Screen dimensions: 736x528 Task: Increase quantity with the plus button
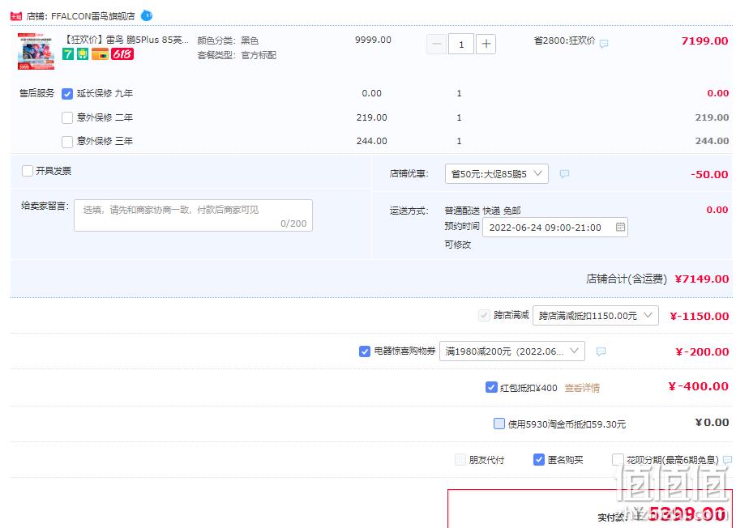coord(486,44)
